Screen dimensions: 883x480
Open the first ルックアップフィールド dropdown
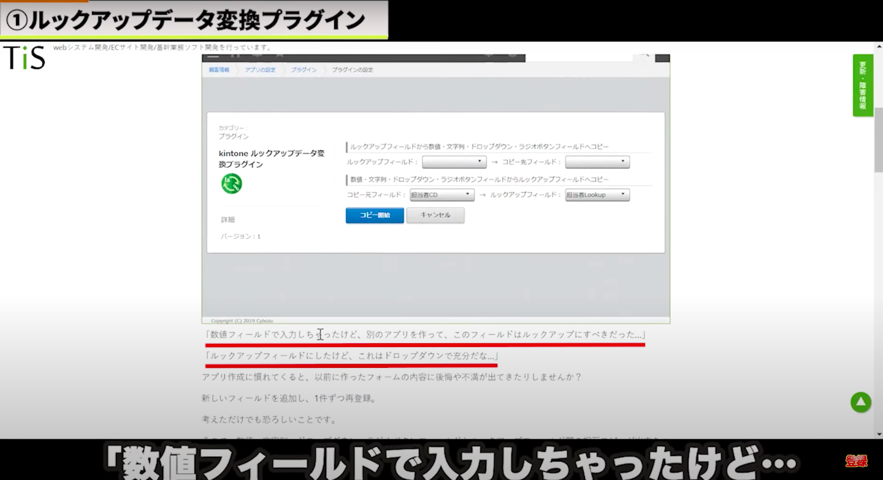(x=454, y=162)
